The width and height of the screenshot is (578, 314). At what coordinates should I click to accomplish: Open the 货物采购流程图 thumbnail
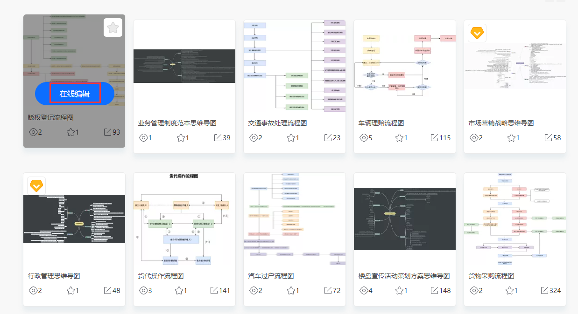tap(515, 219)
